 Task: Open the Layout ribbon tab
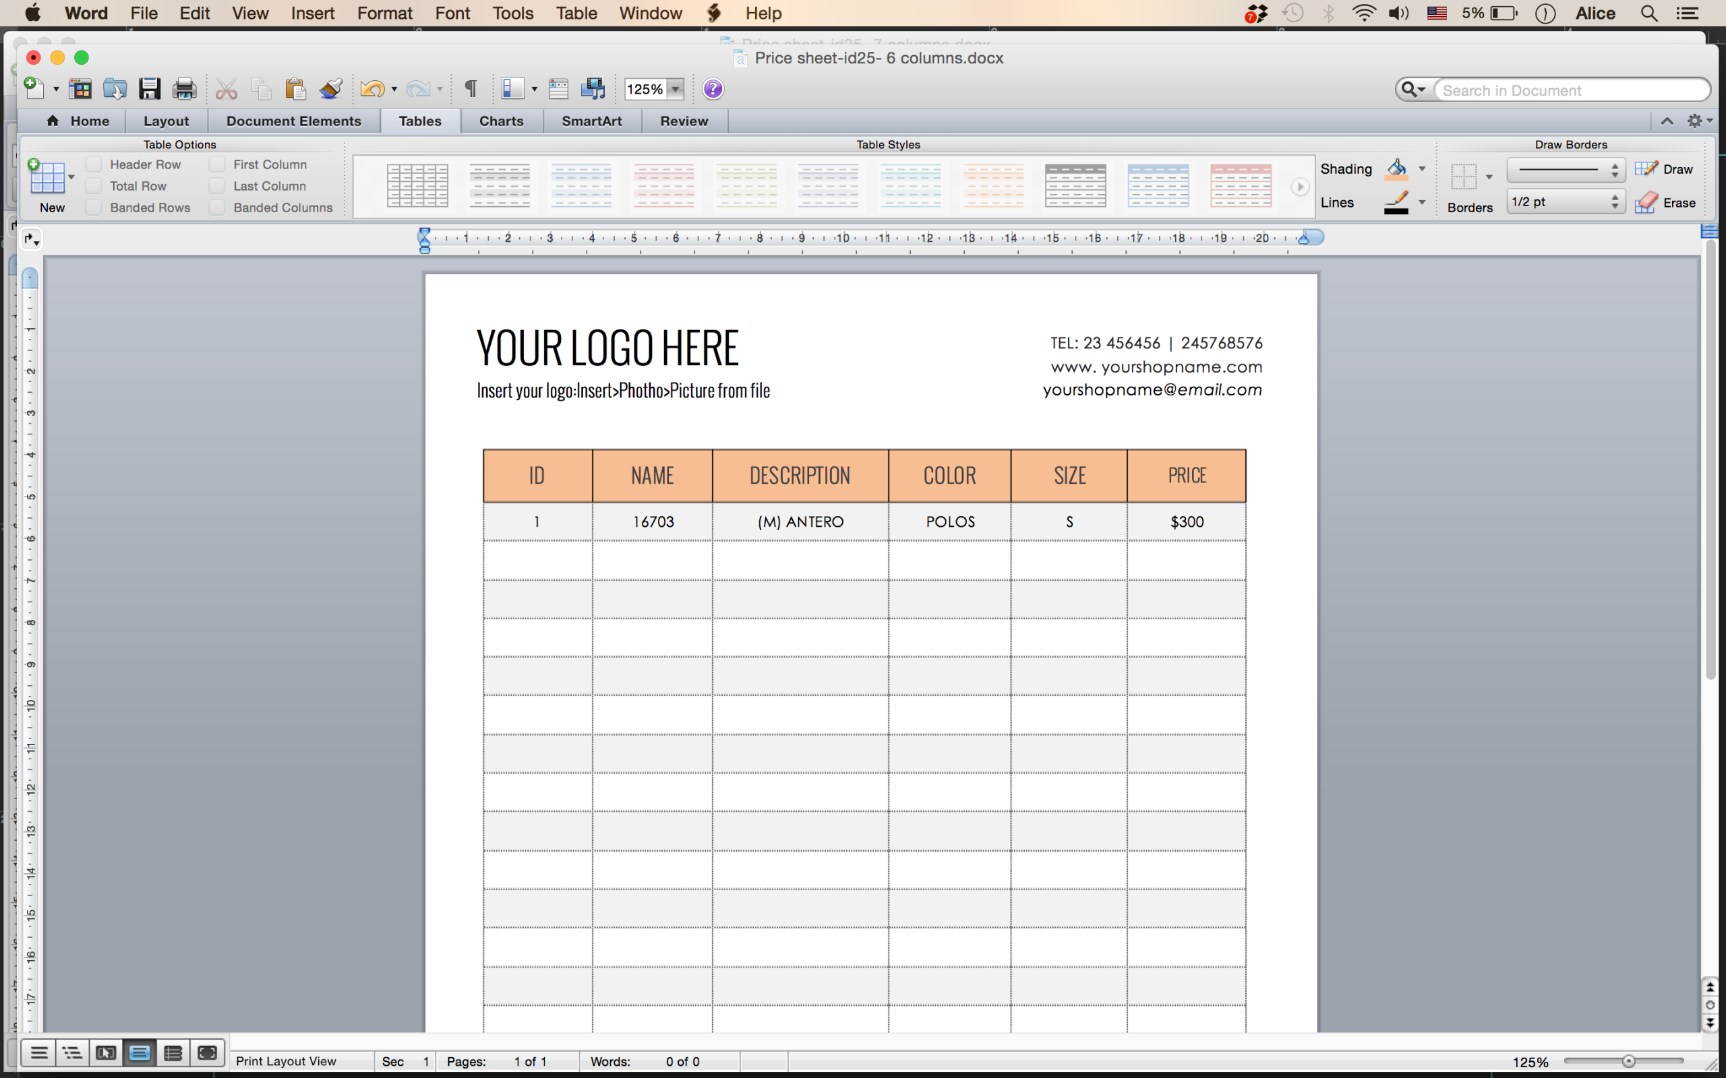(x=166, y=121)
